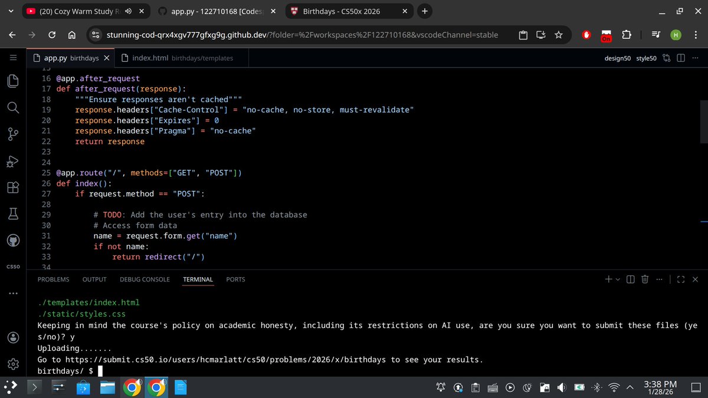
Task: Go to the browser home page
Action: pos(71,35)
